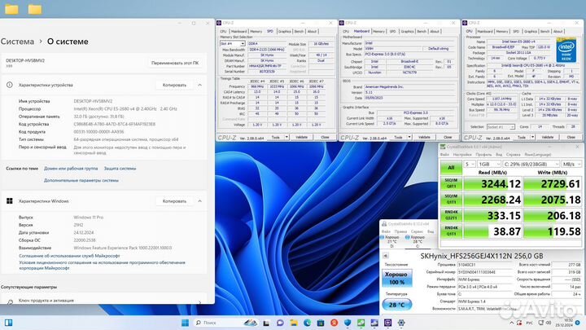Open Защита системы link
The image size is (586, 330).
(x=120, y=169)
